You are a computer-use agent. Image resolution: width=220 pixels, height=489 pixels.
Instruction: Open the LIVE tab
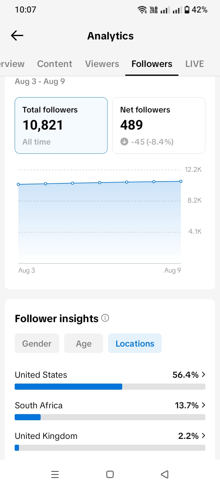point(195,64)
